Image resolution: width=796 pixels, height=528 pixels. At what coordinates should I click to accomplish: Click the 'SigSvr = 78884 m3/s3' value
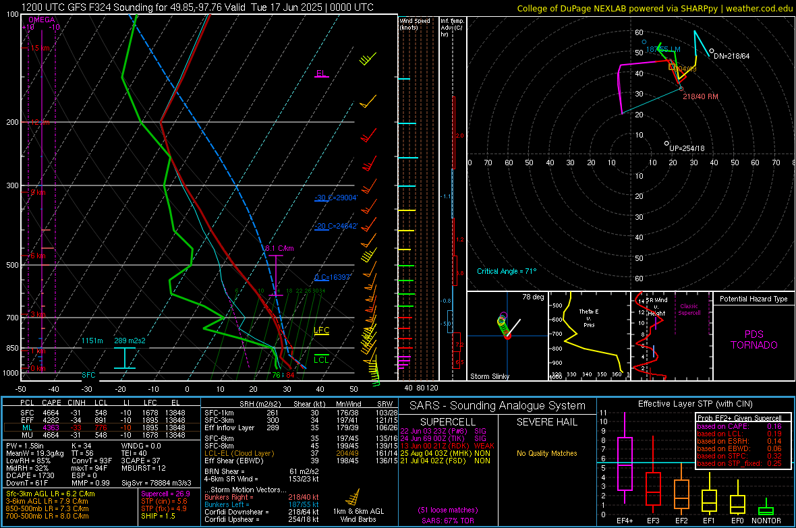(x=157, y=483)
